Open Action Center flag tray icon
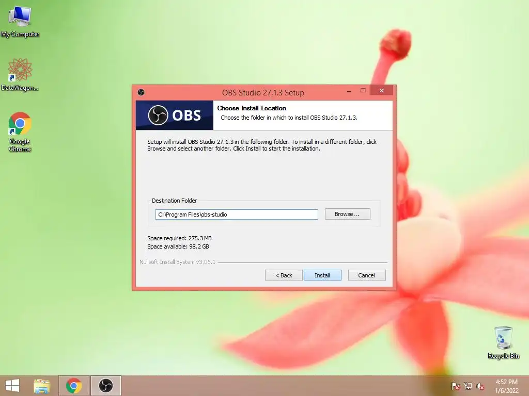The image size is (529, 396). click(x=455, y=386)
